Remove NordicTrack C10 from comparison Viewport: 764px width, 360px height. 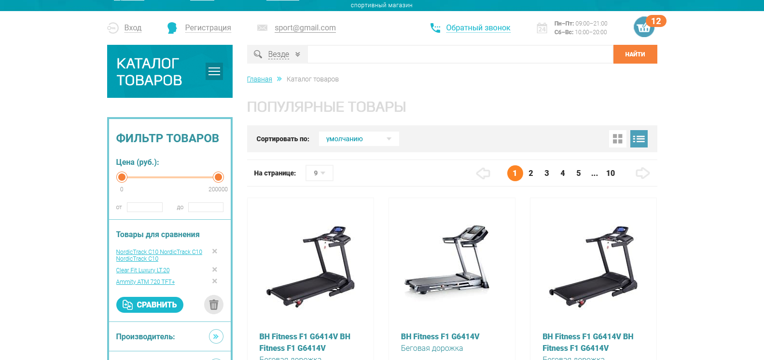(x=215, y=251)
